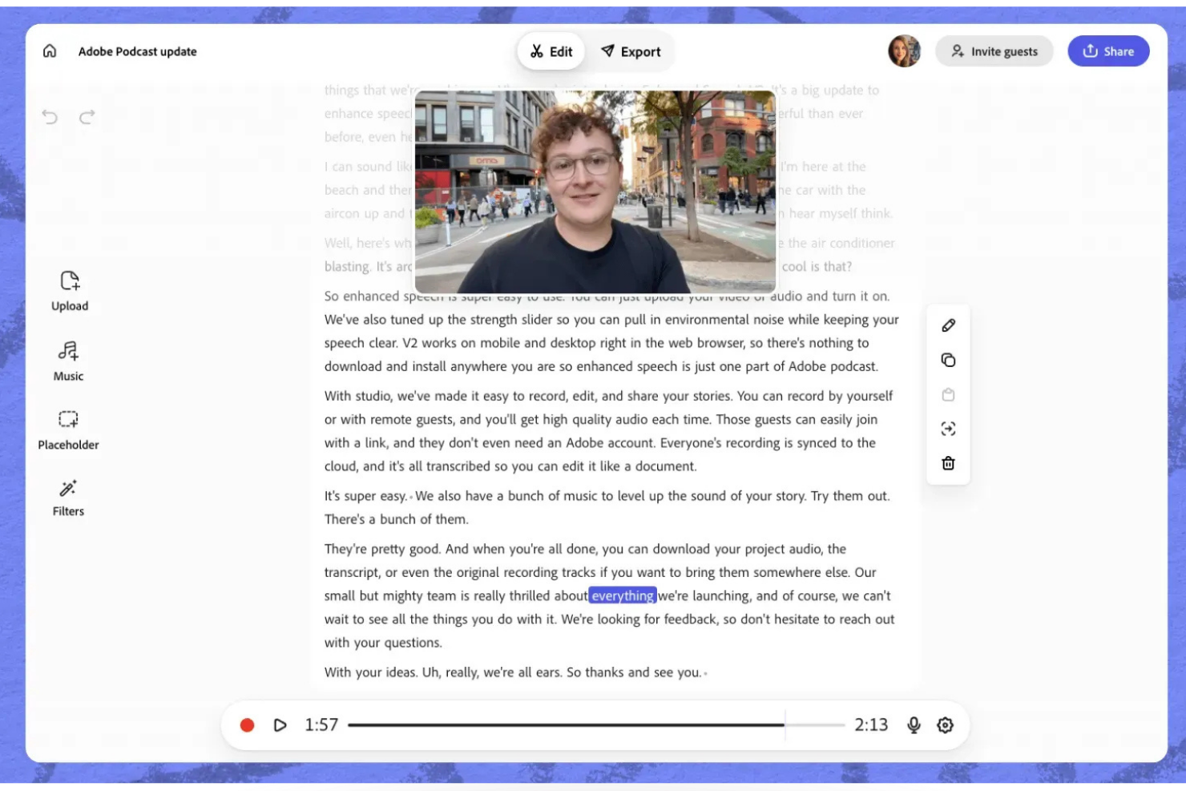
Task: Click the microphone icon in playback bar
Action: coord(914,725)
